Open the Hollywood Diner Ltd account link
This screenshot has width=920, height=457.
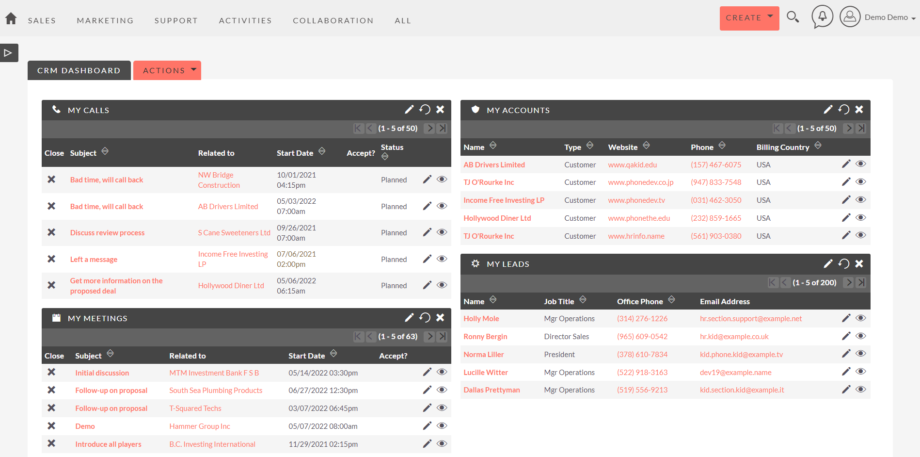(497, 218)
